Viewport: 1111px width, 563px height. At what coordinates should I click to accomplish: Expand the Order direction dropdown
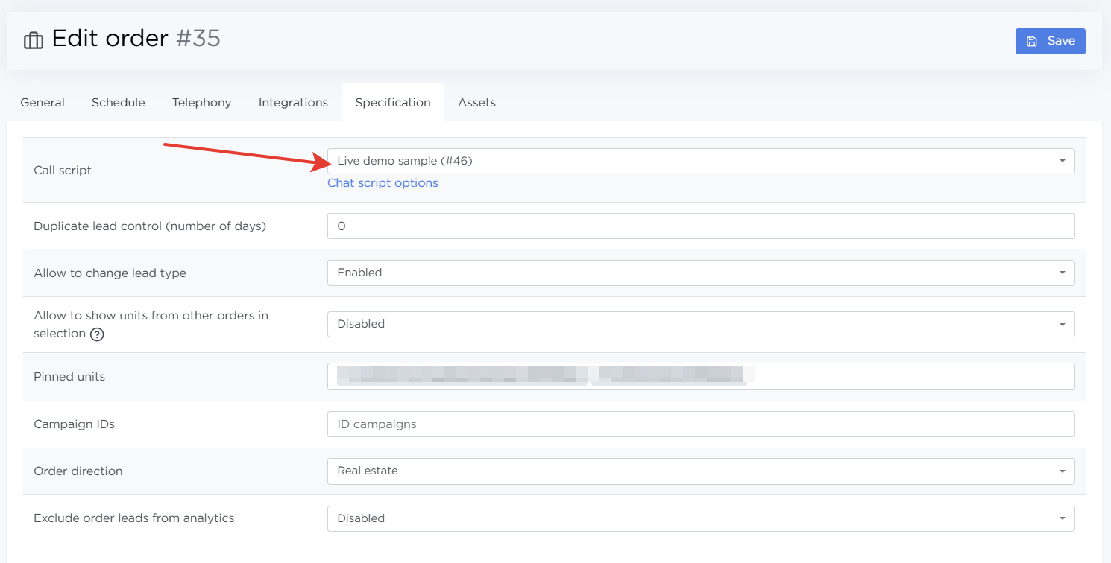700,471
